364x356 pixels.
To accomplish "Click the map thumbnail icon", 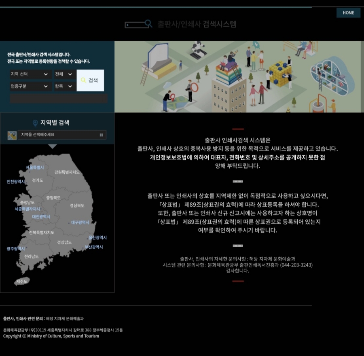I will coord(12,136).
